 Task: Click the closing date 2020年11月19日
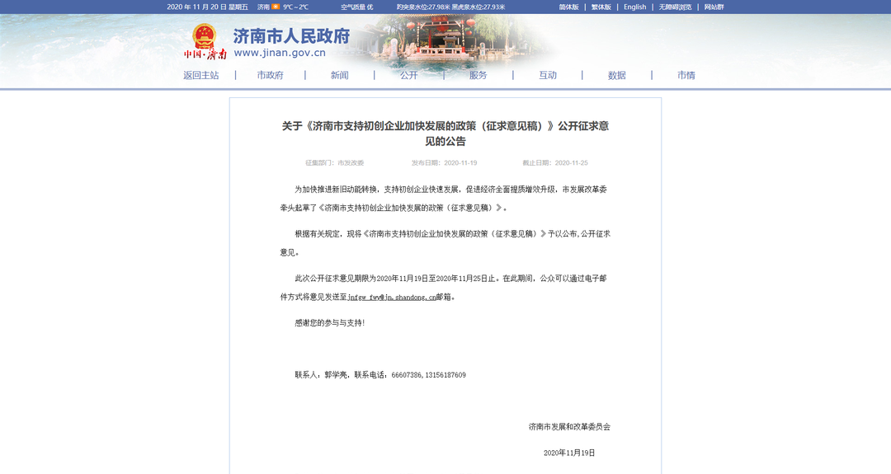point(569,453)
